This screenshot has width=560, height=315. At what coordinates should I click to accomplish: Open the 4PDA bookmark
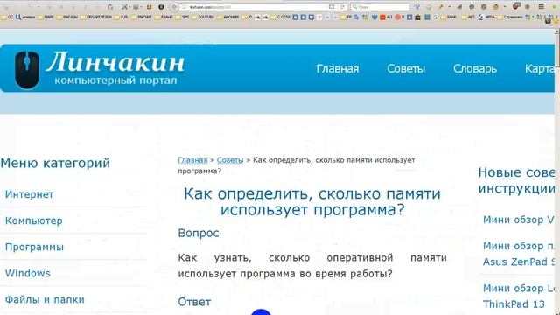point(486,17)
